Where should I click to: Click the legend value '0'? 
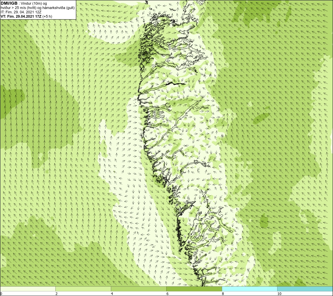1,294
